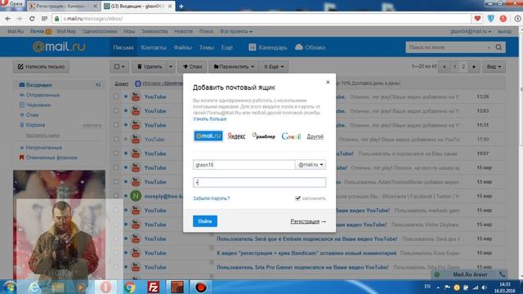Open the "Файлы" navigation tab
Viewport: 523px width, 294px height.
[182, 47]
